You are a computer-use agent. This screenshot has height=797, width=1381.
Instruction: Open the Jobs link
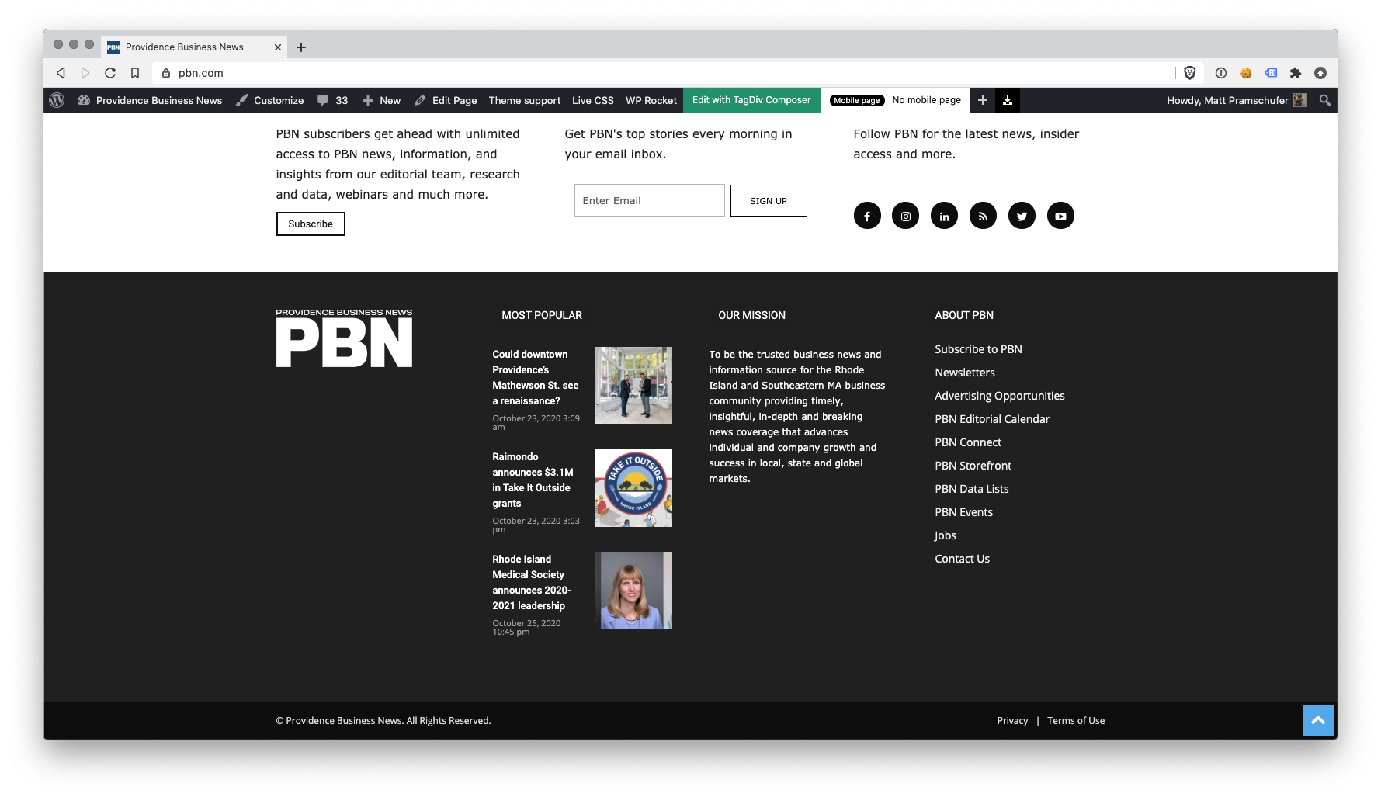pyautogui.click(x=946, y=535)
